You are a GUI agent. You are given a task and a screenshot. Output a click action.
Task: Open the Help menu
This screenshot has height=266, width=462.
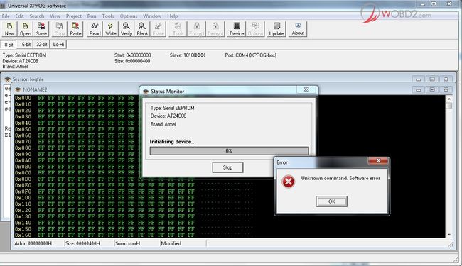(x=173, y=16)
